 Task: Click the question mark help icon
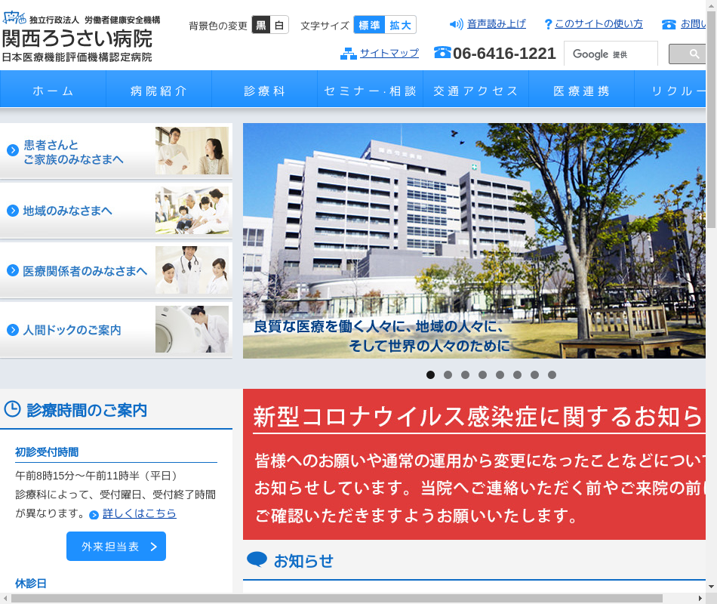(x=548, y=24)
